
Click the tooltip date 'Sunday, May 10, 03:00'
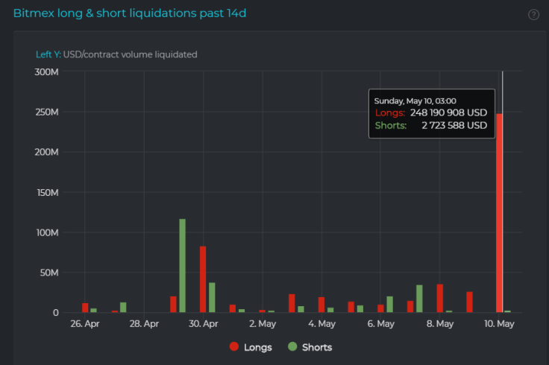tap(415, 101)
